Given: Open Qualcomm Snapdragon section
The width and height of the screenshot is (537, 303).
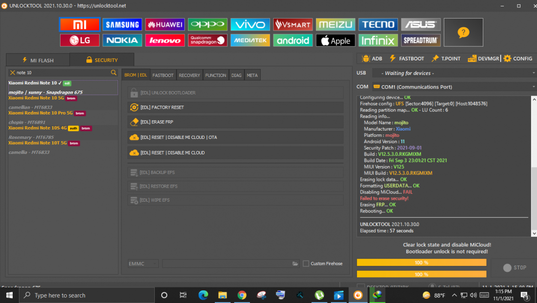Looking at the screenshot, I should click(x=207, y=40).
